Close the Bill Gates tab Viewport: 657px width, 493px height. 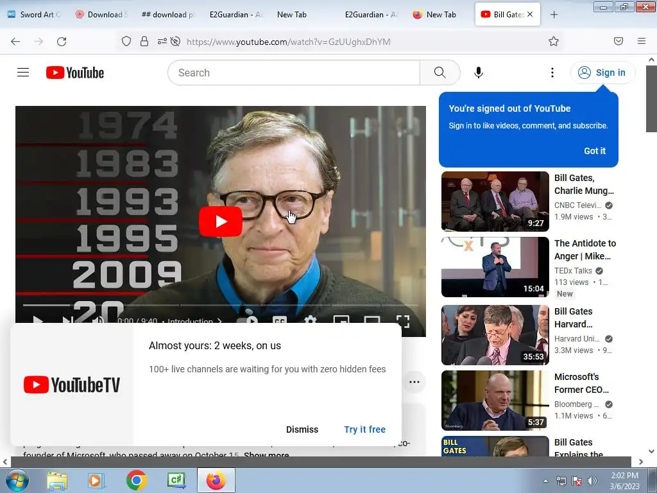click(530, 14)
